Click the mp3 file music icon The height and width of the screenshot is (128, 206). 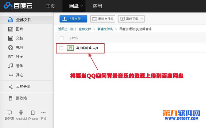pyautogui.click(x=70, y=48)
